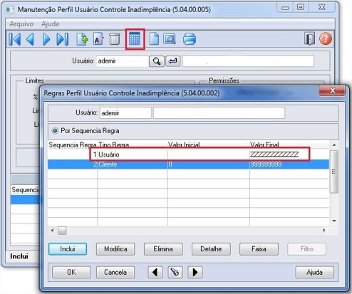Click horizontal scrollbar right arrow of grid

pyautogui.click(x=324, y=230)
